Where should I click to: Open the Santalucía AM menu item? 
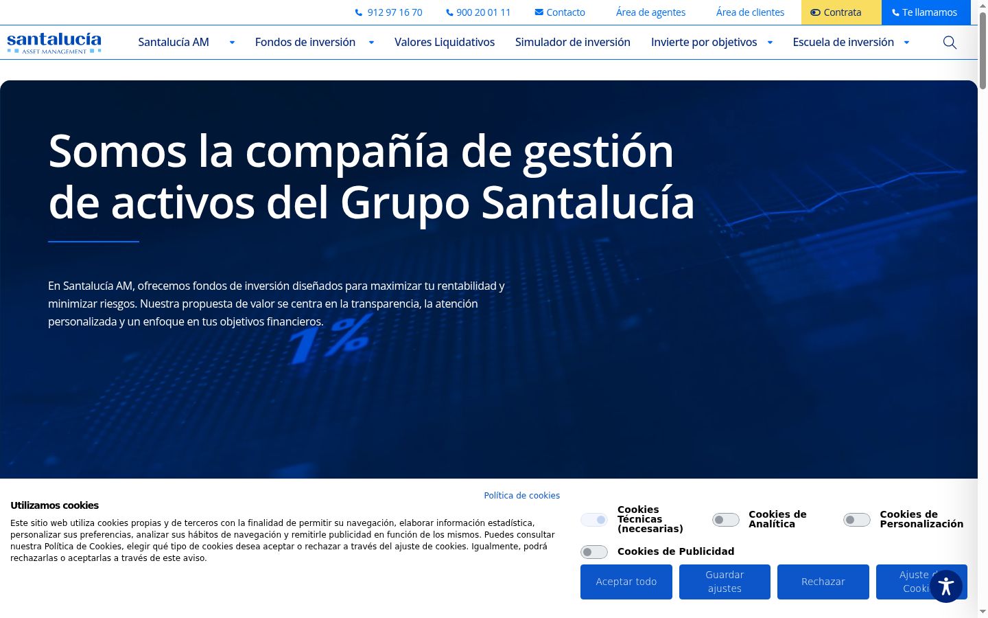(174, 43)
